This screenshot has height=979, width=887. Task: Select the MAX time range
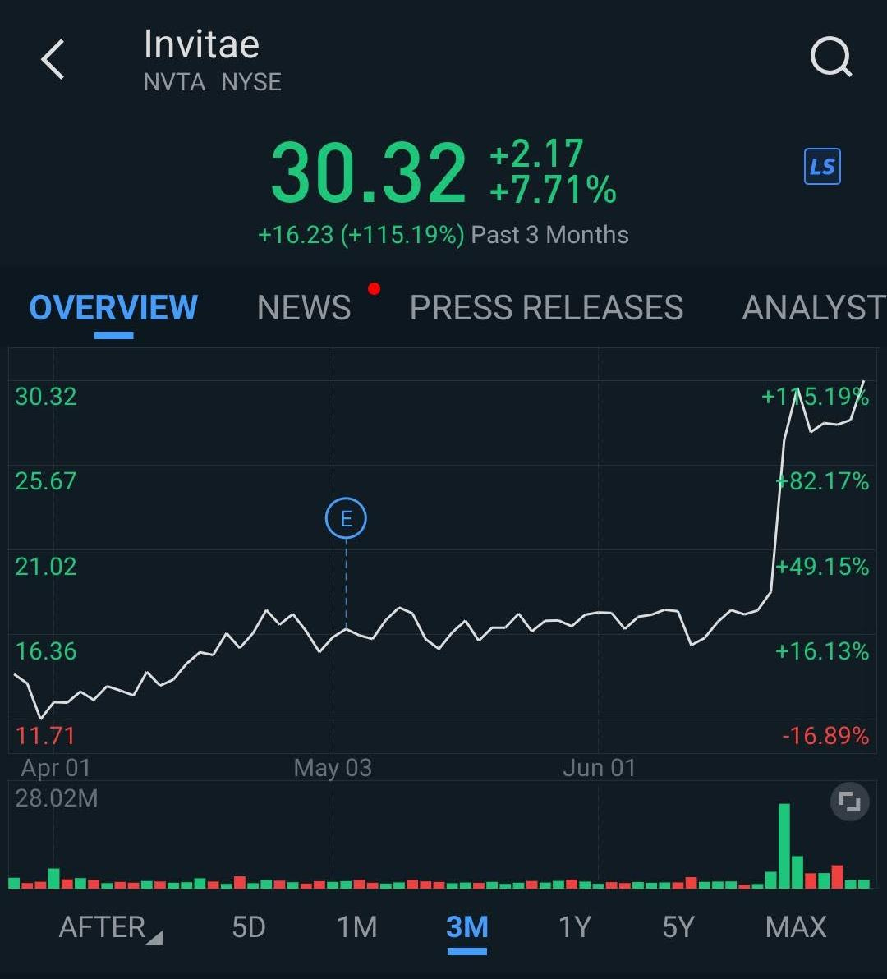pos(796,927)
